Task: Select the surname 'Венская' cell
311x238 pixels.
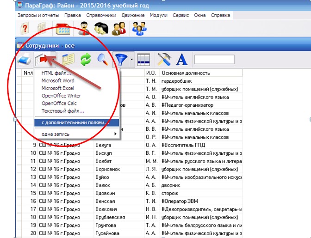Action: [x=119, y=201]
